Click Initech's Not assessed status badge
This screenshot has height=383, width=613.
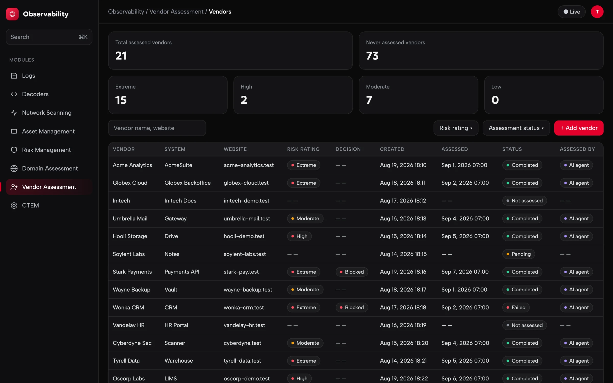point(524,201)
